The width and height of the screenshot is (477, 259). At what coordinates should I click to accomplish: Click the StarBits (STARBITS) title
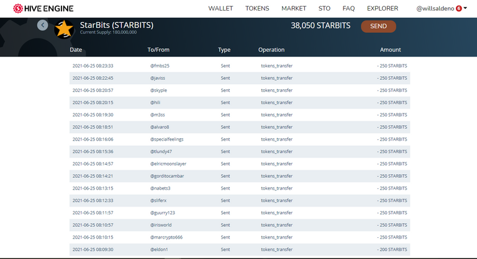[117, 25]
